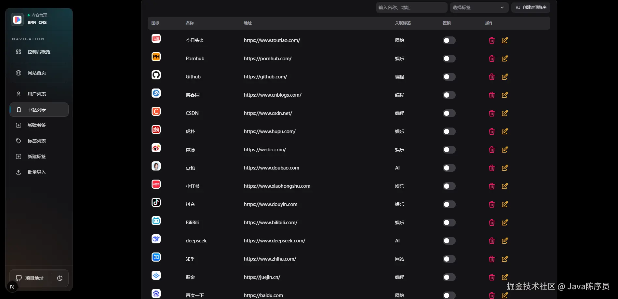Delete the 微博 bookmark with trash icon

click(x=492, y=150)
